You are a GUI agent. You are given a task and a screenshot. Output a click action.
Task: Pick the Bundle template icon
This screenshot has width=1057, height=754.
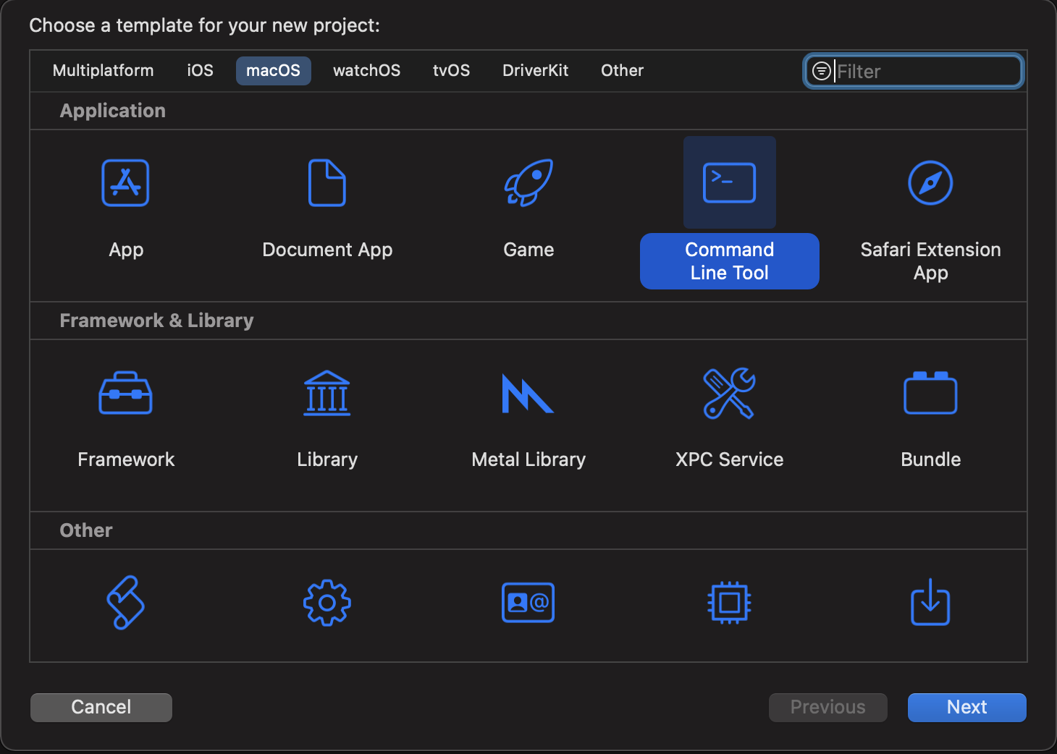[930, 393]
